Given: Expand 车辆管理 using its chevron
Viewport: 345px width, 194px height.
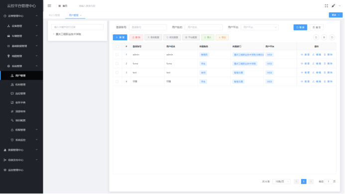Looking at the screenshot, I should [x=36, y=36].
